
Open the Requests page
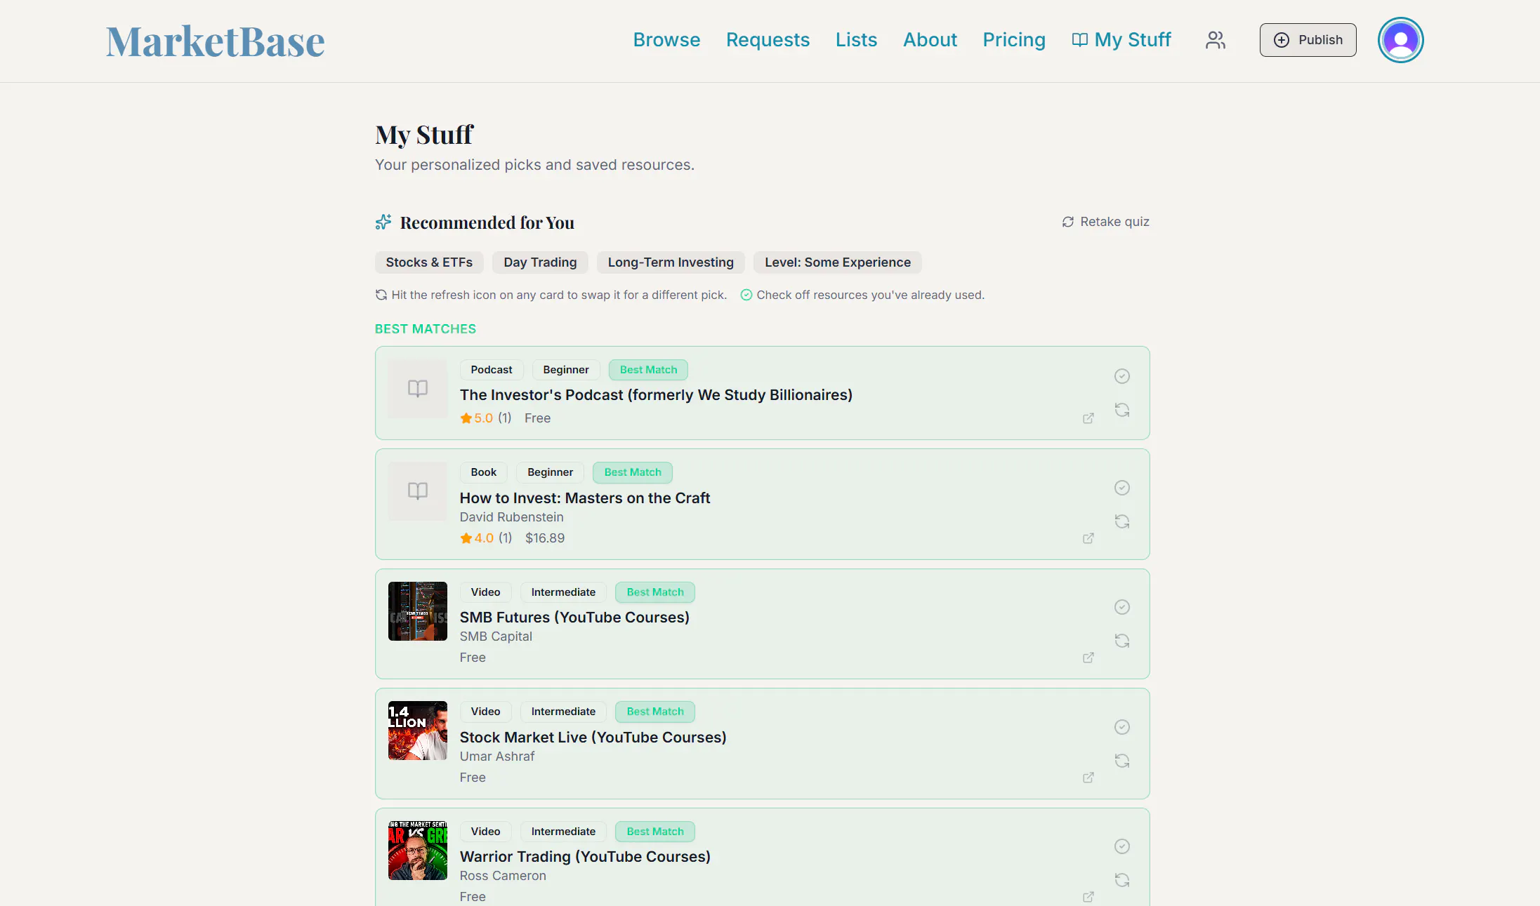[x=768, y=40]
